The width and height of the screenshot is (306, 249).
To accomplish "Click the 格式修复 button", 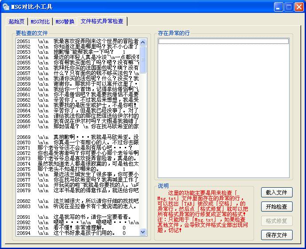I will pos(276,221).
